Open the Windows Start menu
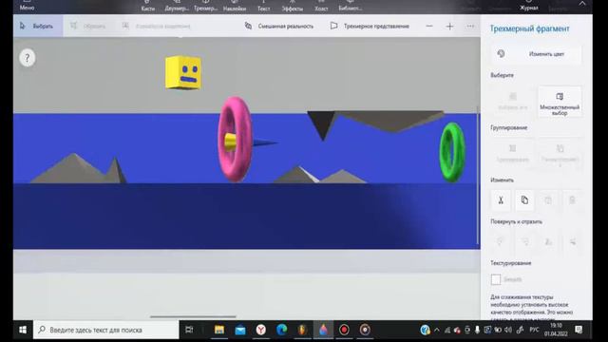This screenshot has height=342, width=608. click(x=23, y=330)
